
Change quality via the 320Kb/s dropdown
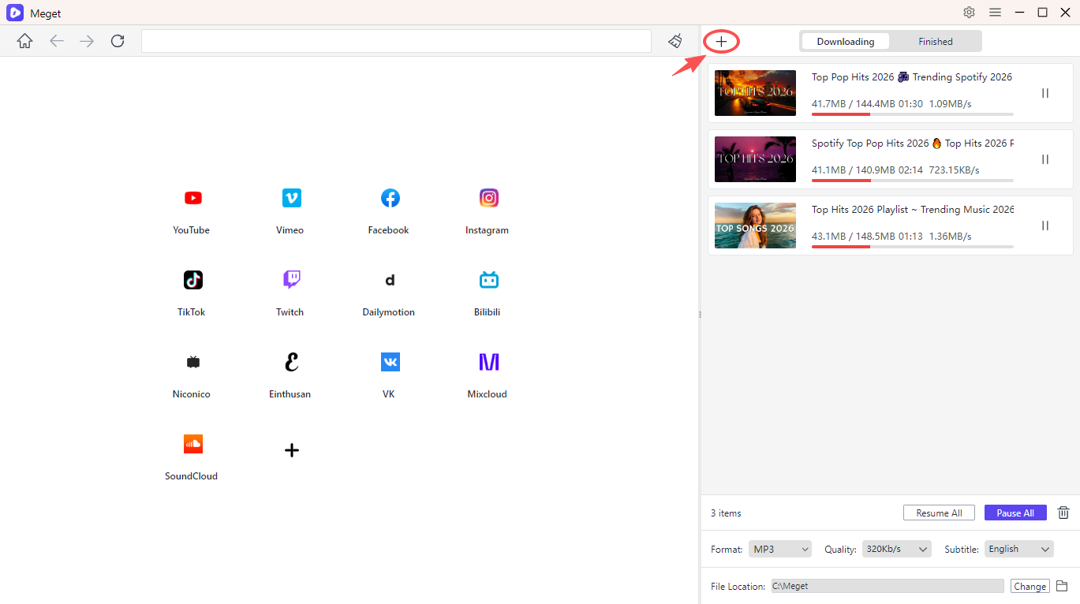click(x=896, y=549)
